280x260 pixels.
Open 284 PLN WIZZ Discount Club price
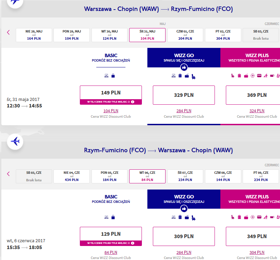click(184, 111)
